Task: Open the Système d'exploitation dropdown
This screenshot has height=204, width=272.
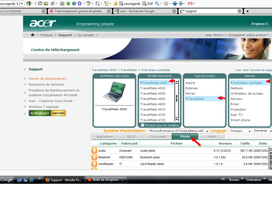Action: pos(178,131)
